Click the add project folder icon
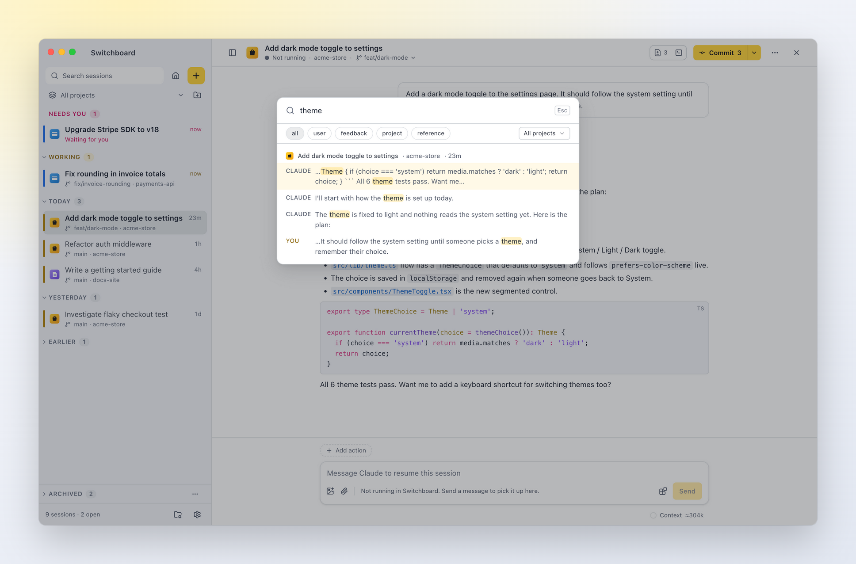The height and width of the screenshot is (564, 856). (197, 95)
